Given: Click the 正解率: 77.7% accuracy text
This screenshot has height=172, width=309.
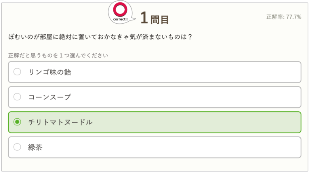Looking at the screenshot, I should pyautogui.click(x=284, y=17).
